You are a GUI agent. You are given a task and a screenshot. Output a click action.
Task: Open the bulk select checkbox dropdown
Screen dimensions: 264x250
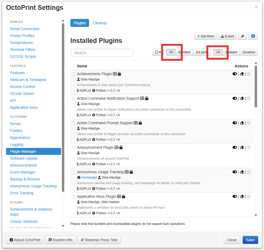[x=158, y=52]
